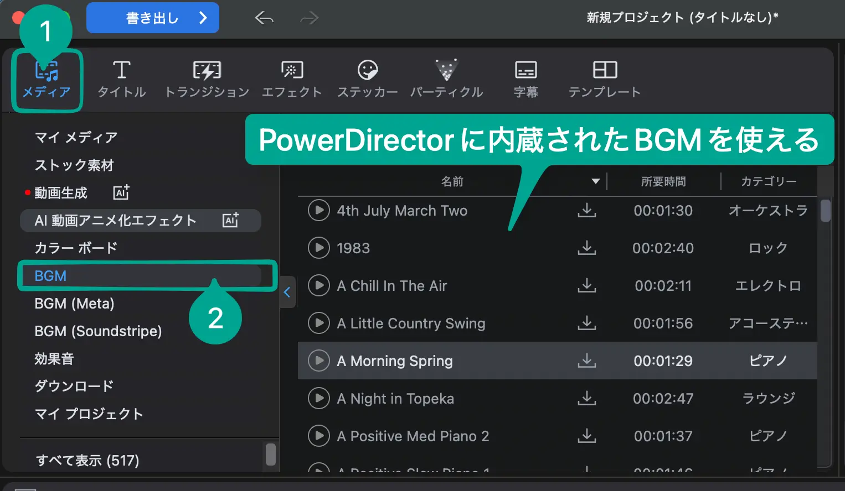Sort by 名前 column header
This screenshot has height=491, width=845.
point(452,181)
